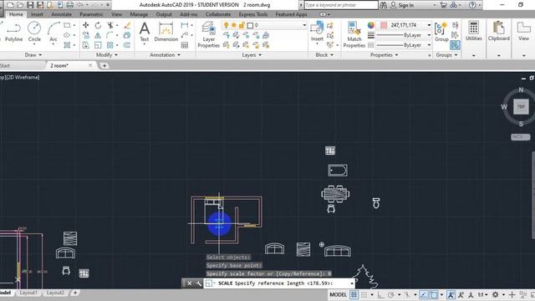The width and height of the screenshot is (535, 301).
Task: Click the Group tool
Action: coord(441,32)
